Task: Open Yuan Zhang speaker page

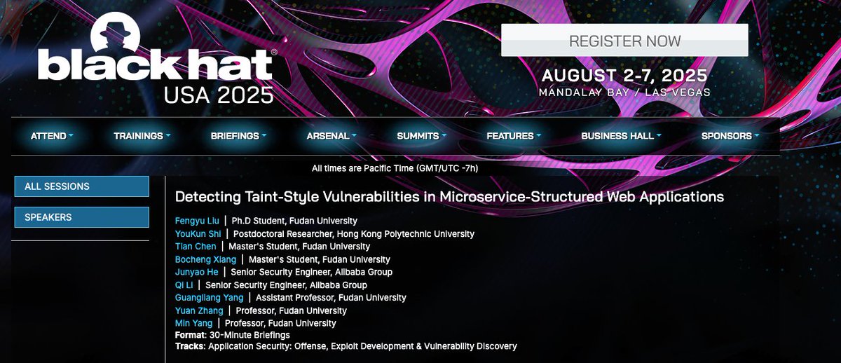Action: click(199, 310)
